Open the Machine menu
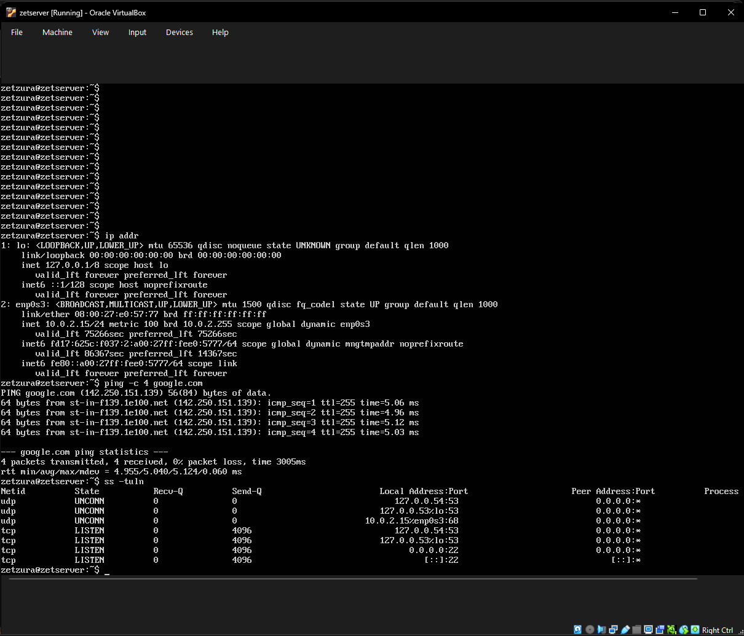744x636 pixels. click(57, 33)
